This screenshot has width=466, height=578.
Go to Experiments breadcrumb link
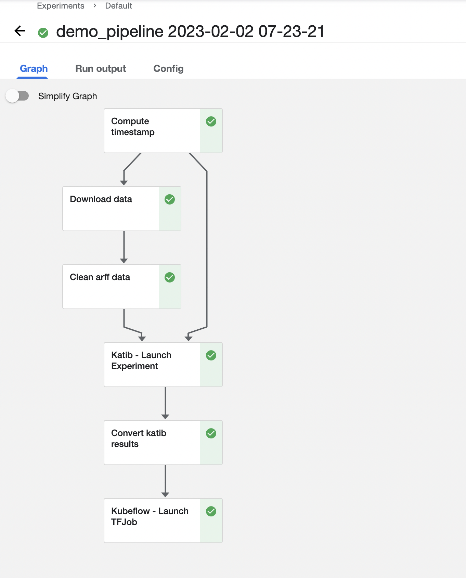(x=61, y=6)
